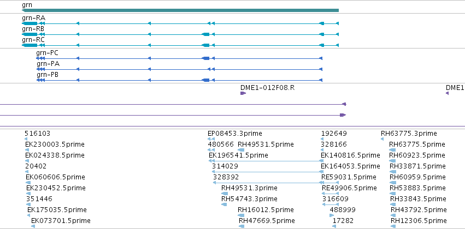Select RH33871.5prime EST label
Viewport: 465px width, 229px height.
(x=417, y=166)
